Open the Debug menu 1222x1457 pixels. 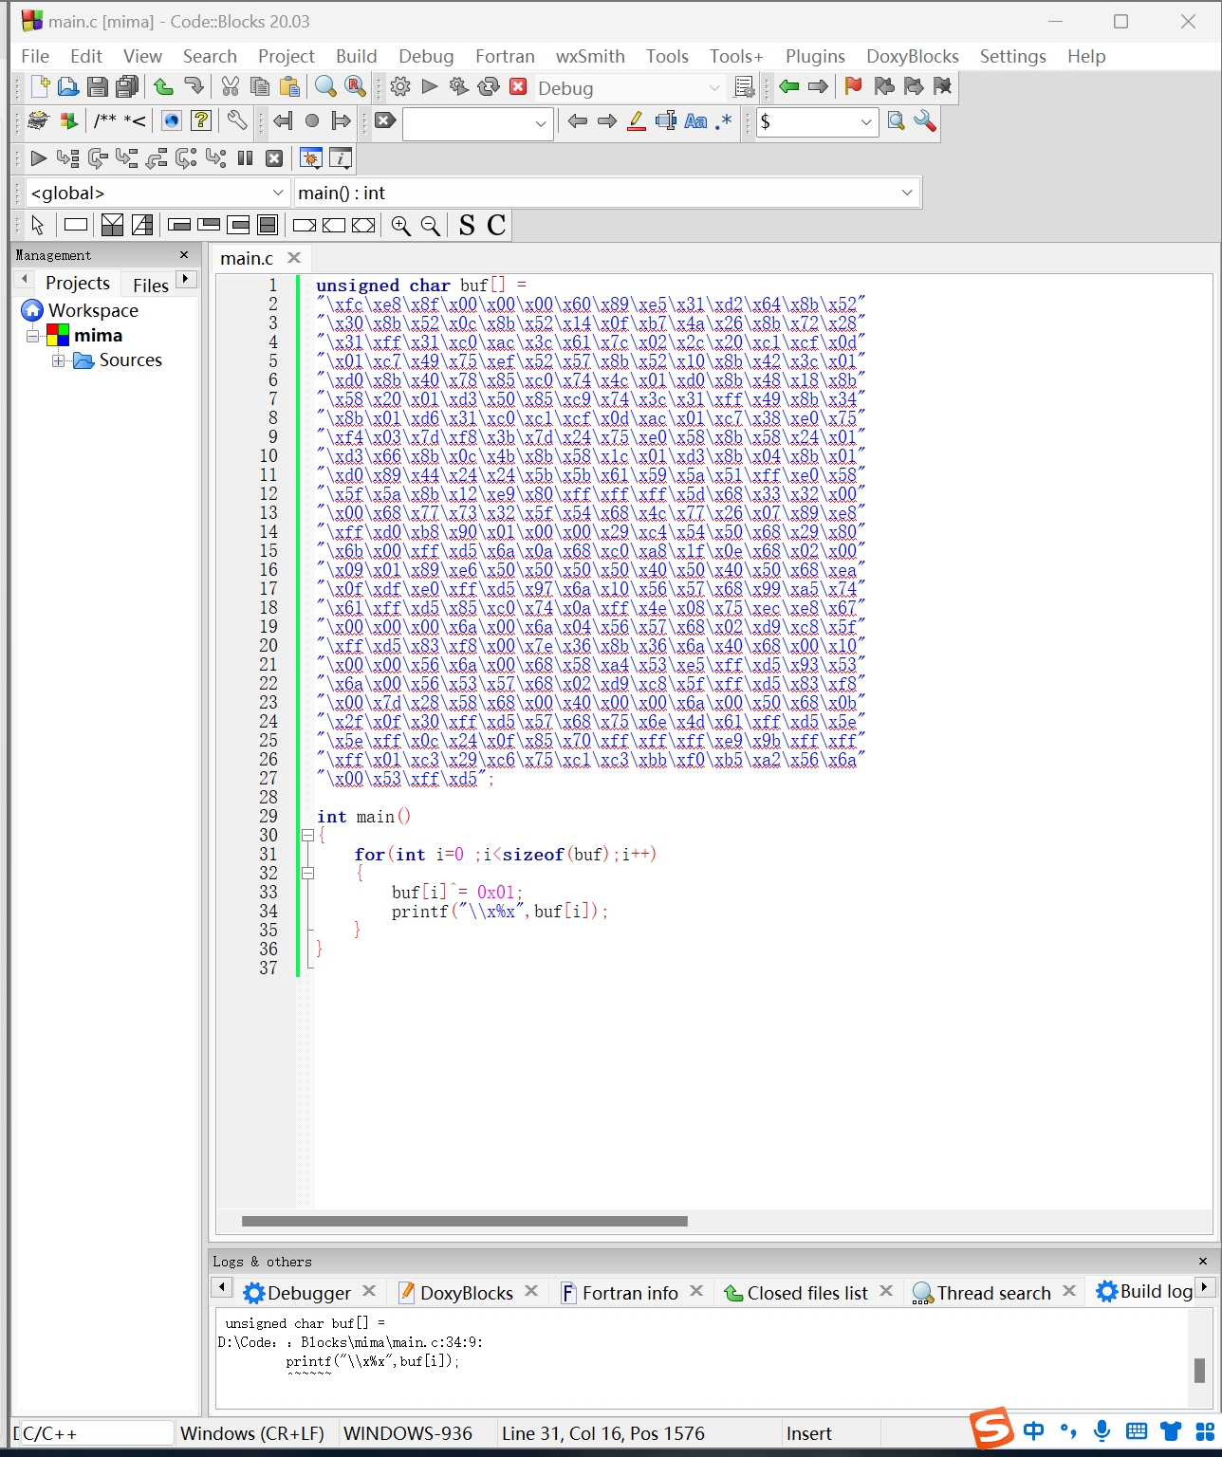[426, 56]
